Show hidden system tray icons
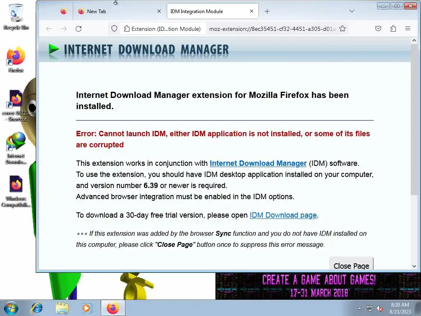 click(x=359, y=308)
